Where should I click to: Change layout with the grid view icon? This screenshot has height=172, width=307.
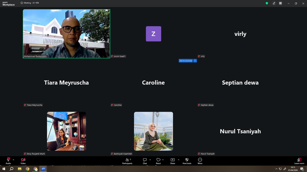(280, 3)
